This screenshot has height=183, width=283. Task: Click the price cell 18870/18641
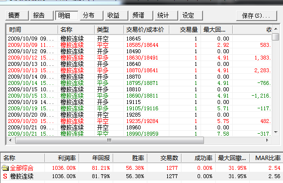tap(142, 70)
